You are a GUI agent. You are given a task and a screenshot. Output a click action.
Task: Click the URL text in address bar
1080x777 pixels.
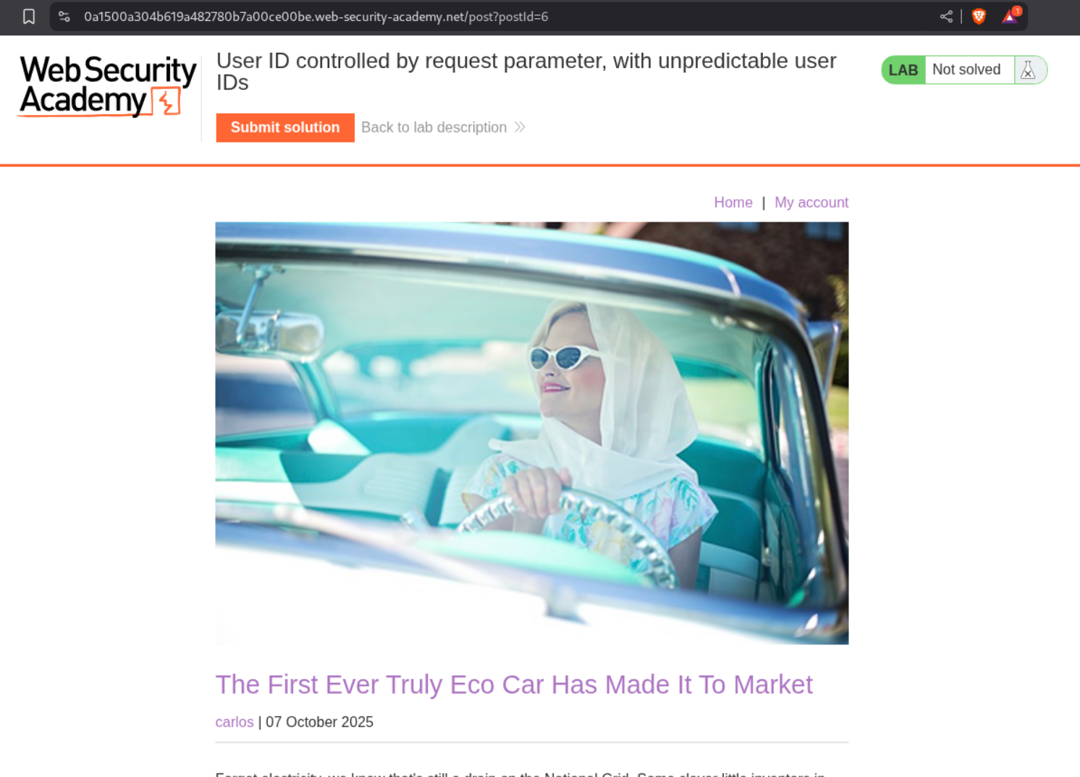click(316, 17)
